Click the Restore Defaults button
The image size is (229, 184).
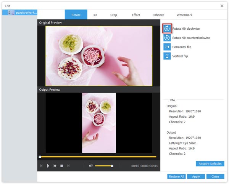(210, 164)
